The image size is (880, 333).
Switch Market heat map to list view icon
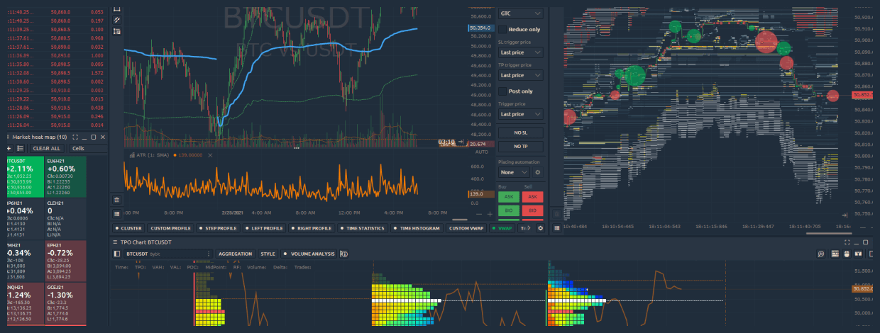20,148
